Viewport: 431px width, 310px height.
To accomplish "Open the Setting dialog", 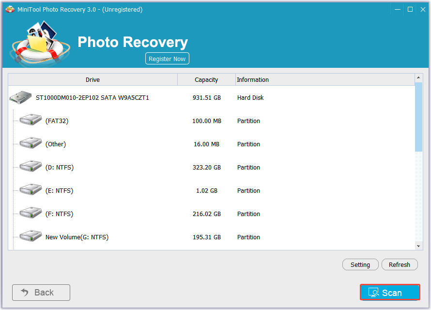I will tap(360, 264).
